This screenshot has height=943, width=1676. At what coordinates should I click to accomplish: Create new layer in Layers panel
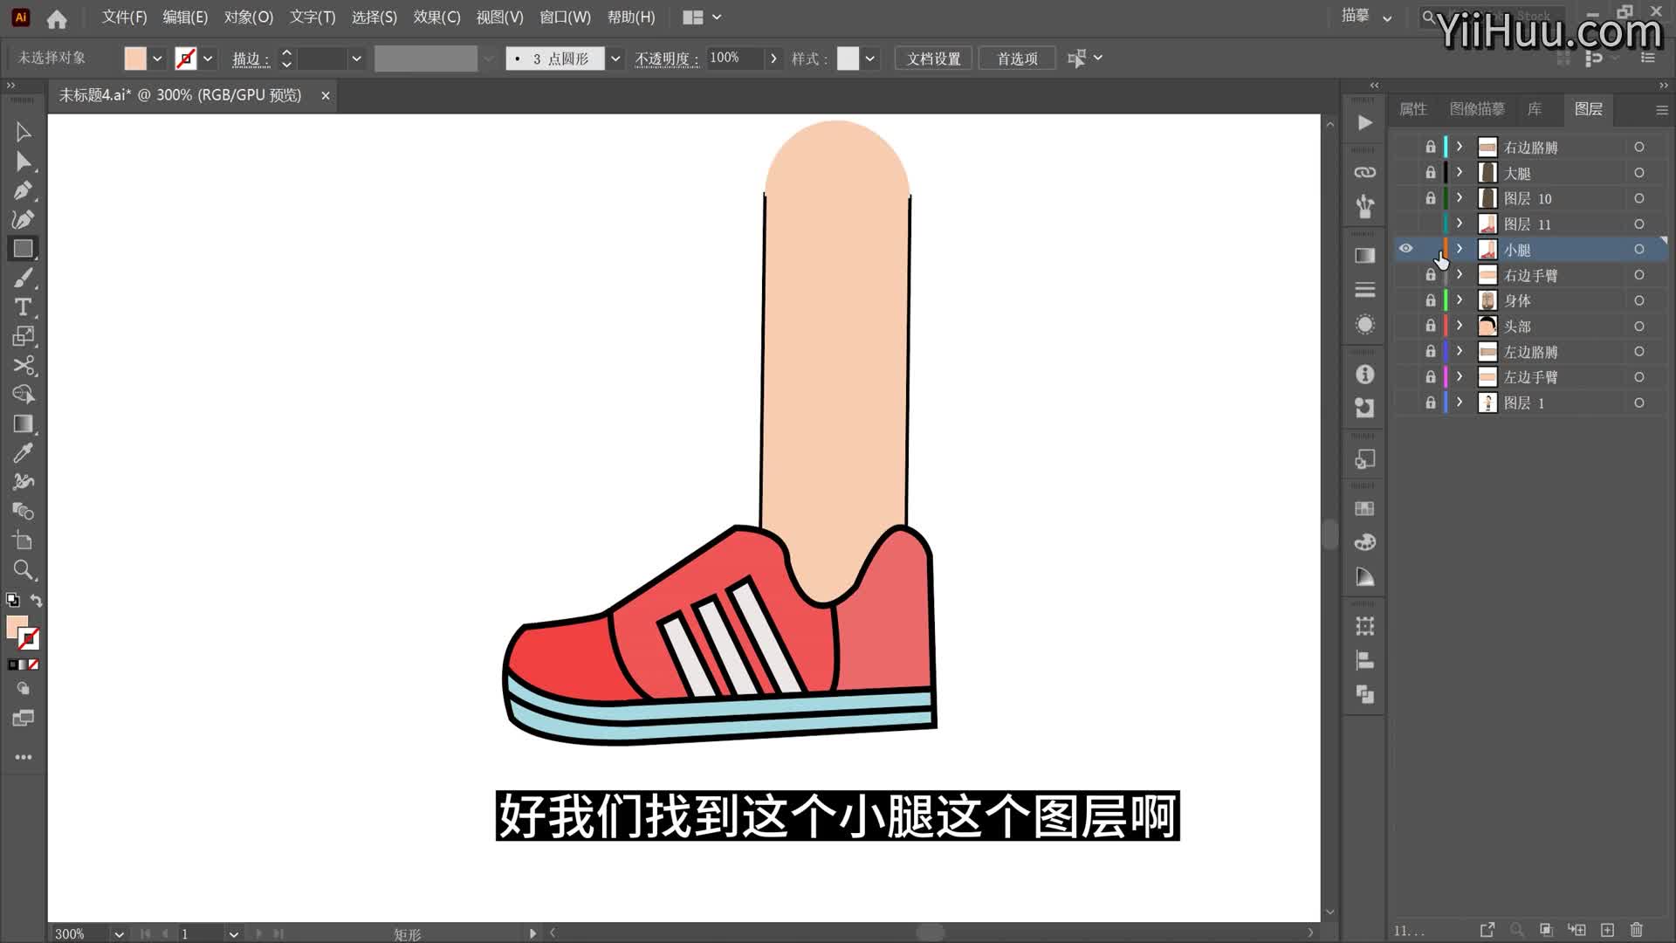point(1607,930)
